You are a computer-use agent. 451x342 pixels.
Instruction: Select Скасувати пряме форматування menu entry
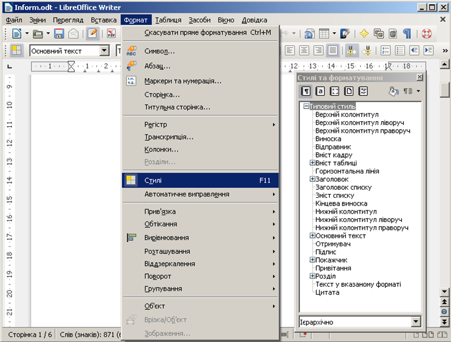[x=200, y=33]
